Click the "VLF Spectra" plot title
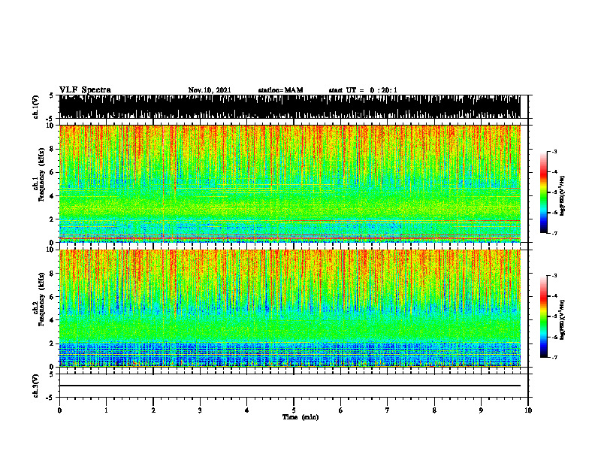 [85, 90]
